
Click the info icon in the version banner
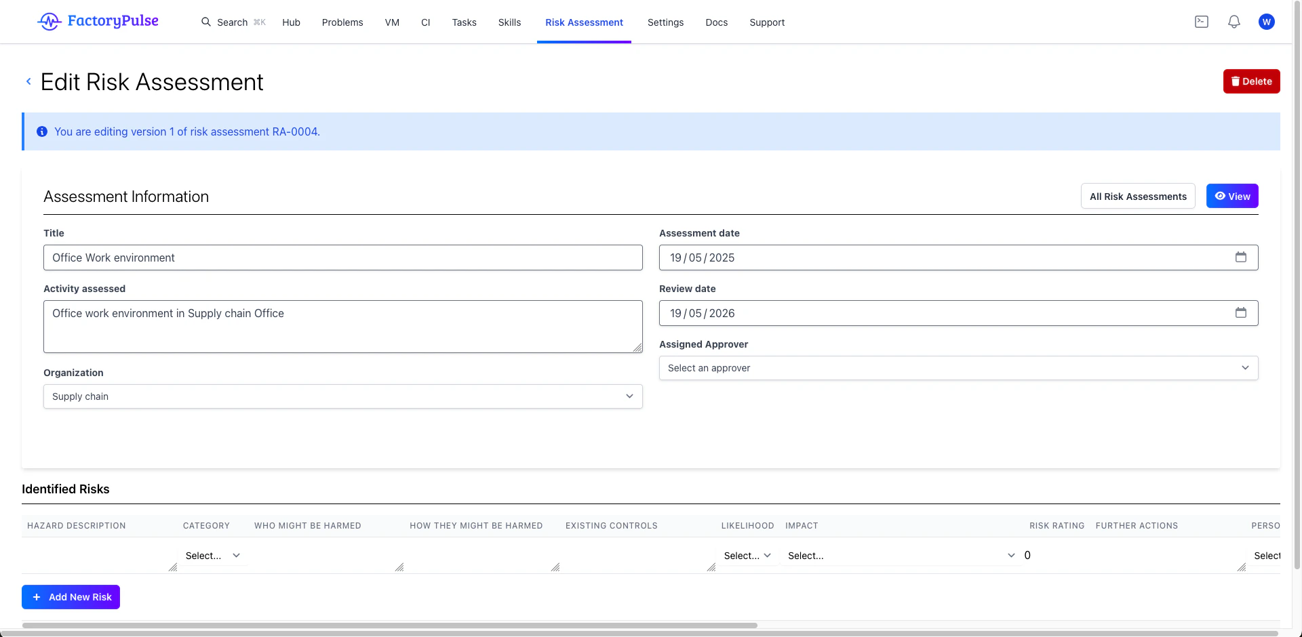click(42, 131)
